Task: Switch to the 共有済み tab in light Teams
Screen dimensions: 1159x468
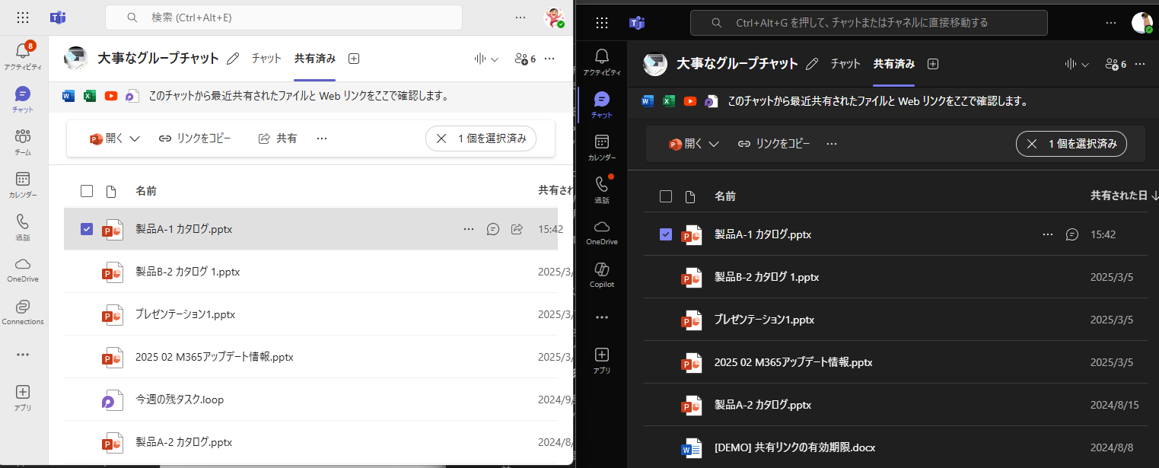Action: coord(315,58)
